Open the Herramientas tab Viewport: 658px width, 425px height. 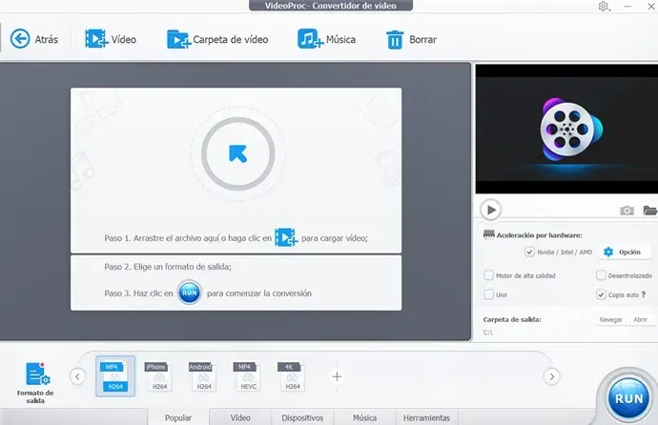[426, 417]
